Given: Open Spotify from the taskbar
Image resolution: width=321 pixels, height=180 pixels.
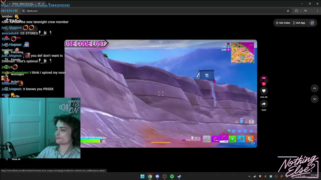Looking at the screenshot, I should 172,176.
